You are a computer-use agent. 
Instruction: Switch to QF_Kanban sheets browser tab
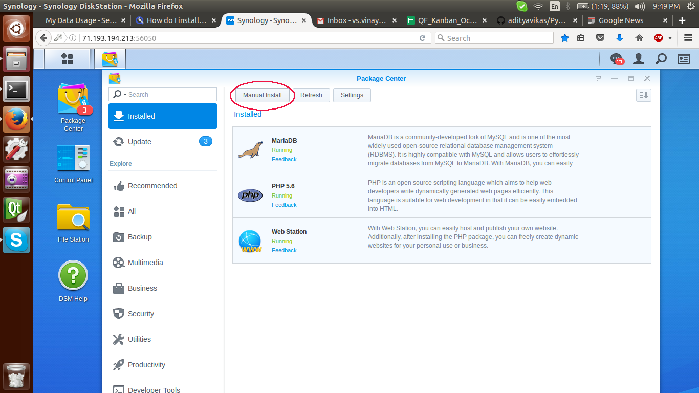point(447,20)
